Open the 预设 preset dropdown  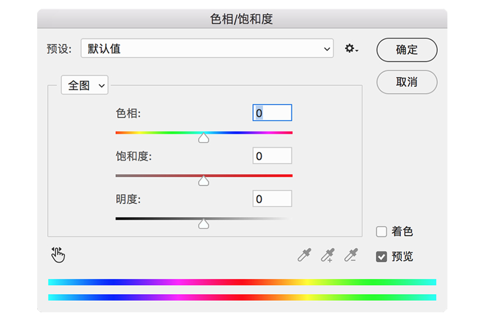click(207, 49)
